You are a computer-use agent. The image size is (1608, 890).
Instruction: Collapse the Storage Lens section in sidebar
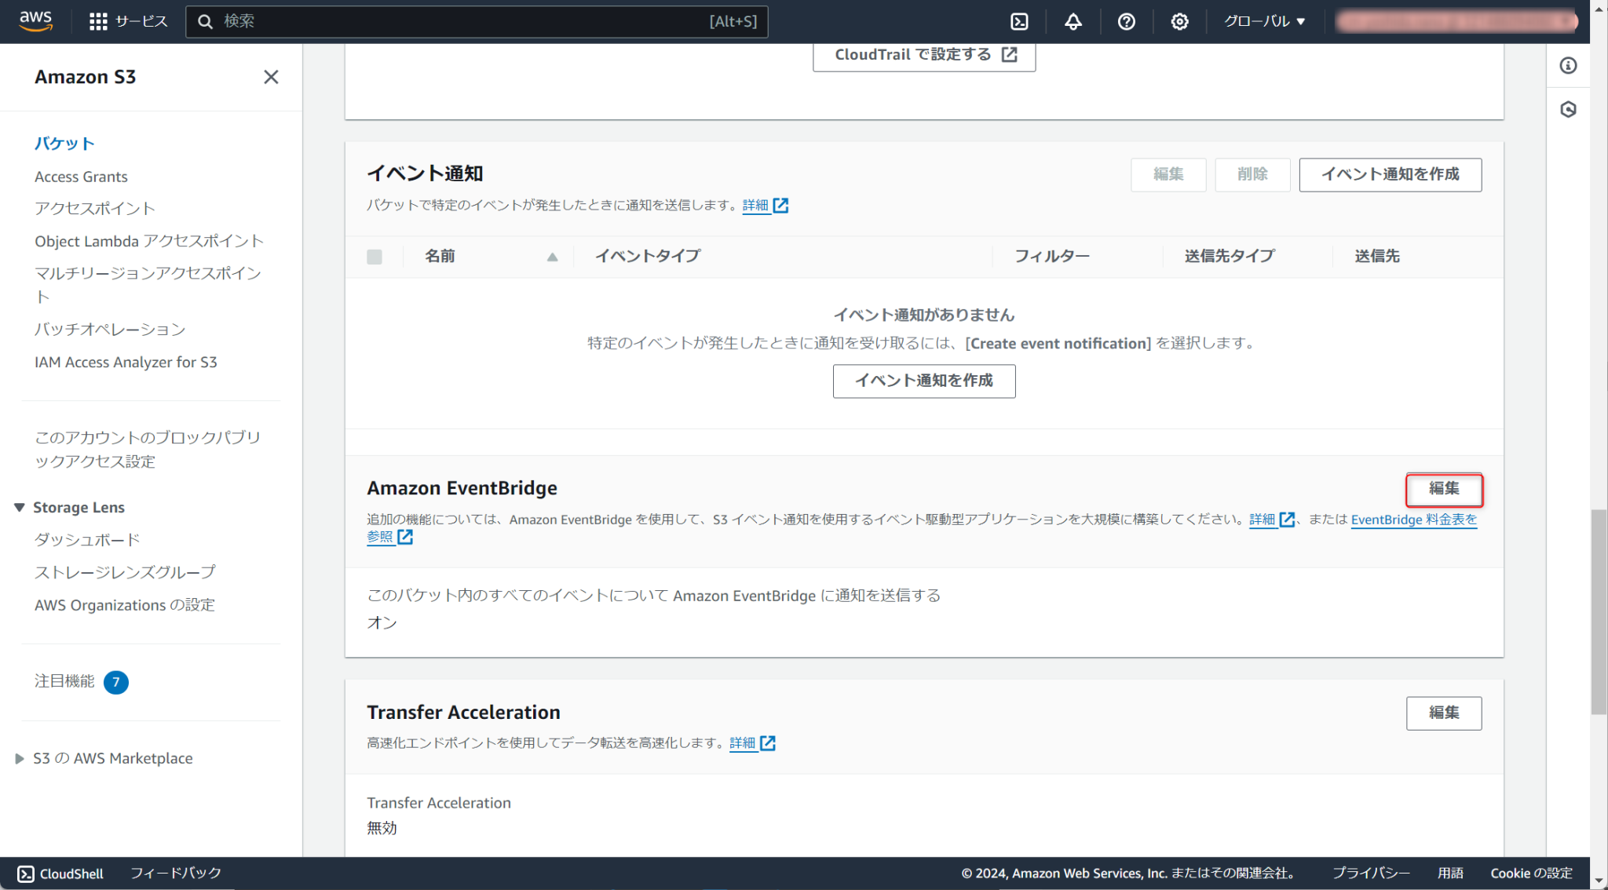click(19, 506)
